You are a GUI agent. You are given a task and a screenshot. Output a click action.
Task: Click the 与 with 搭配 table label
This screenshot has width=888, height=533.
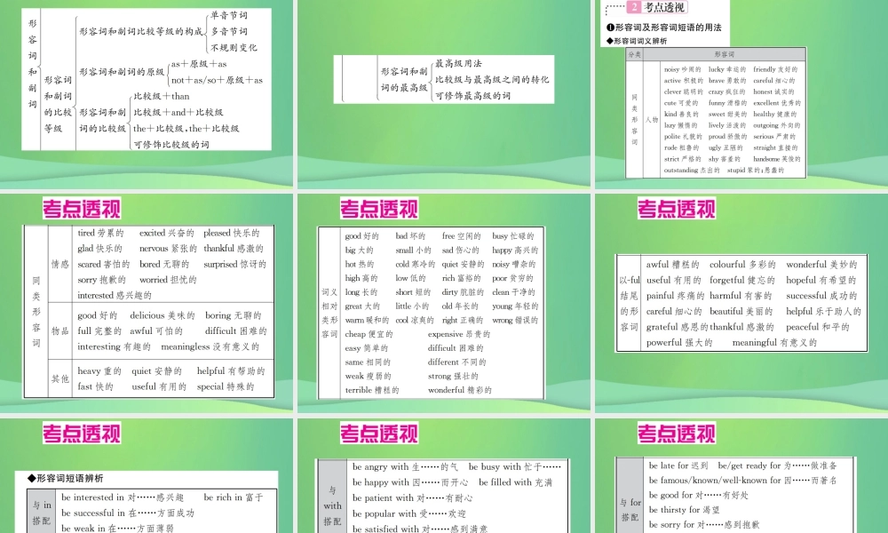[332, 505]
